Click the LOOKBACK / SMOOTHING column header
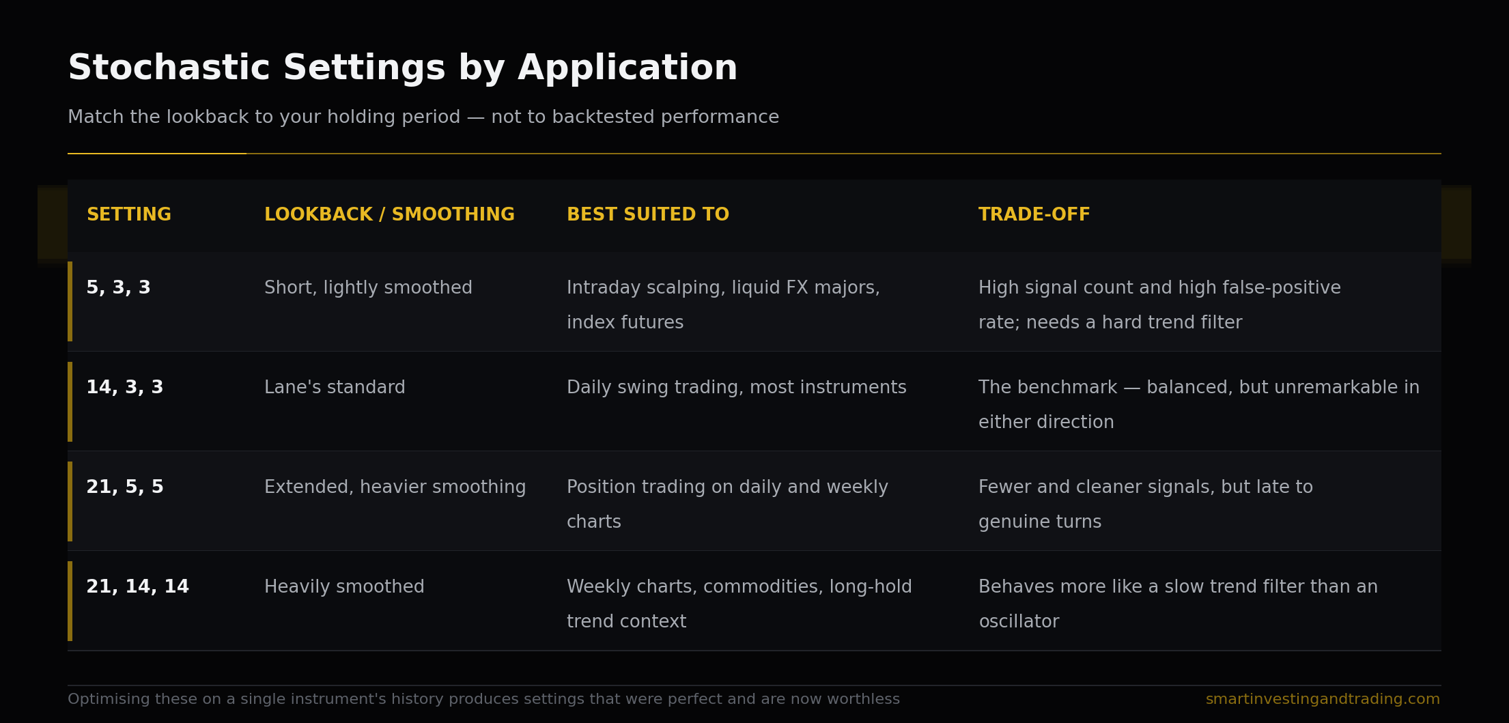This screenshot has width=1509, height=723. coord(389,215)
